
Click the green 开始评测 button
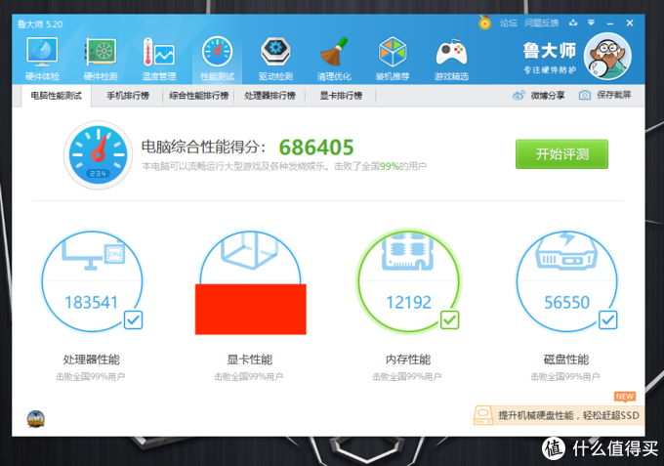(561, 154)
